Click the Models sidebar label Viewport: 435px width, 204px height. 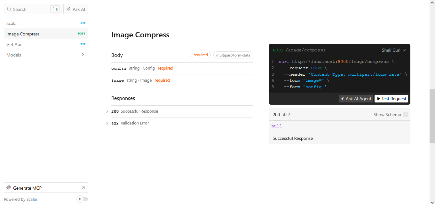[14, 55]
